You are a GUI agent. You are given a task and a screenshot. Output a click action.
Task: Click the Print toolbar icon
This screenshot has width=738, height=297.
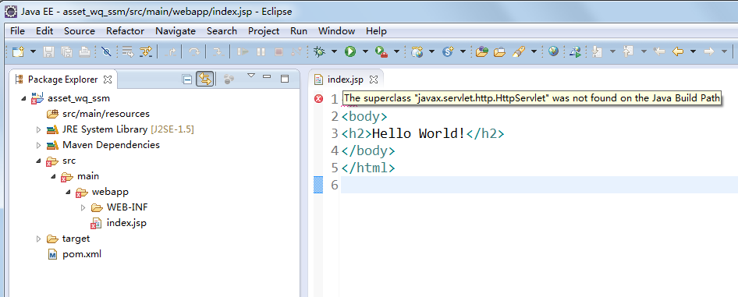[x=84, y=51]
